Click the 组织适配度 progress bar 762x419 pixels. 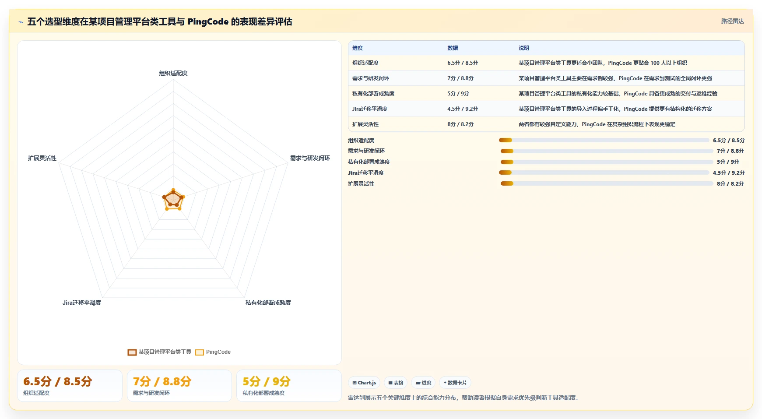point(604,141)
